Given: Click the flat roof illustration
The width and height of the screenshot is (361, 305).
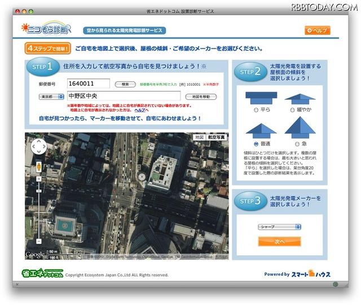Looking at the screenshot, I should (x=261, y=98).
